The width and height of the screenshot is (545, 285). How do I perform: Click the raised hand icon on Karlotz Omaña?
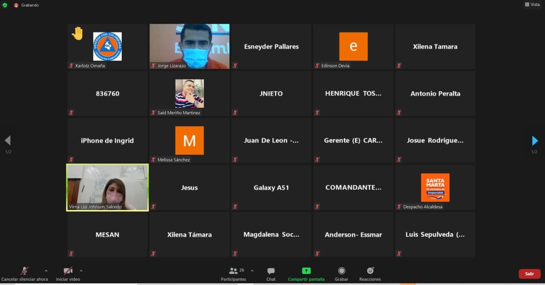(x=77, y=34)
